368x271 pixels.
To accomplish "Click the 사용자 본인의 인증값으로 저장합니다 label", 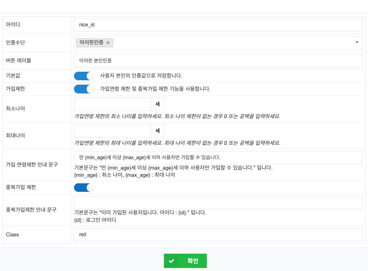I will coord(141,76).
